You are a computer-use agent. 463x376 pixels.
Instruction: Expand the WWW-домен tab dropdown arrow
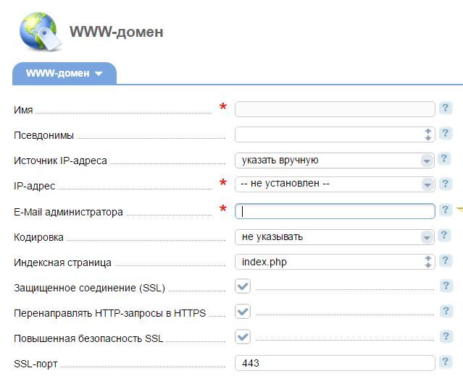tap(99, 73)
